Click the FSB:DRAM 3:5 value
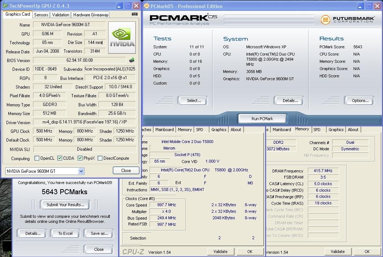The image size is (383, 257). 323,177
